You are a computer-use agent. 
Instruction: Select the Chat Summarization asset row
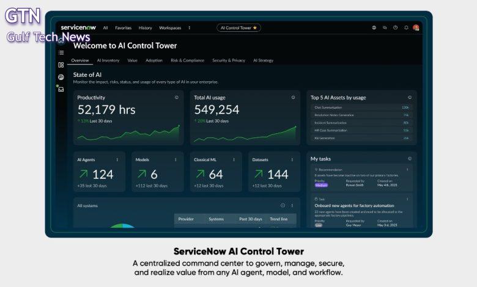tap(361, 107)
